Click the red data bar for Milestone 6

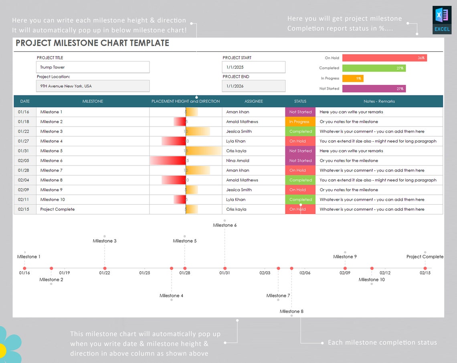pyautogui.click(x=168, y=160)
